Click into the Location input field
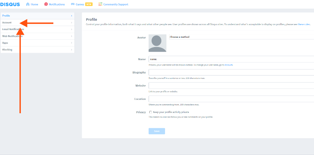The width and height of the screenshot is (314, 155). [x=231, y=99]
